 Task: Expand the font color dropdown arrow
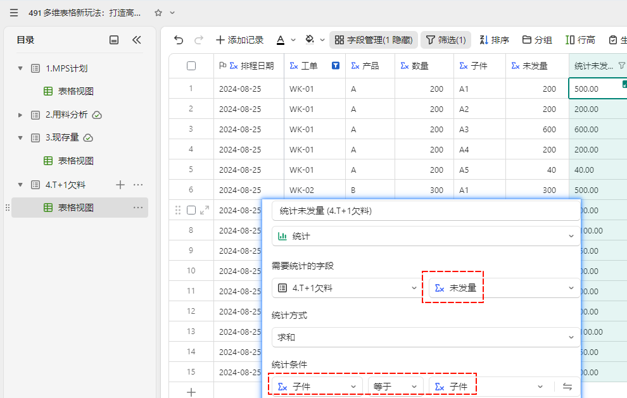(x=293, y=40)
